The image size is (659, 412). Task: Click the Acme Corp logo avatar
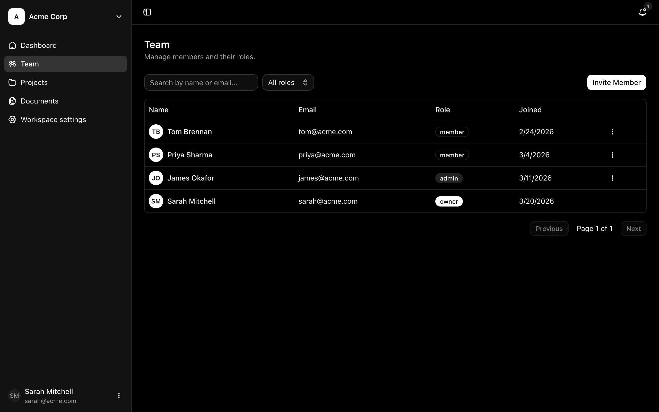16,17
